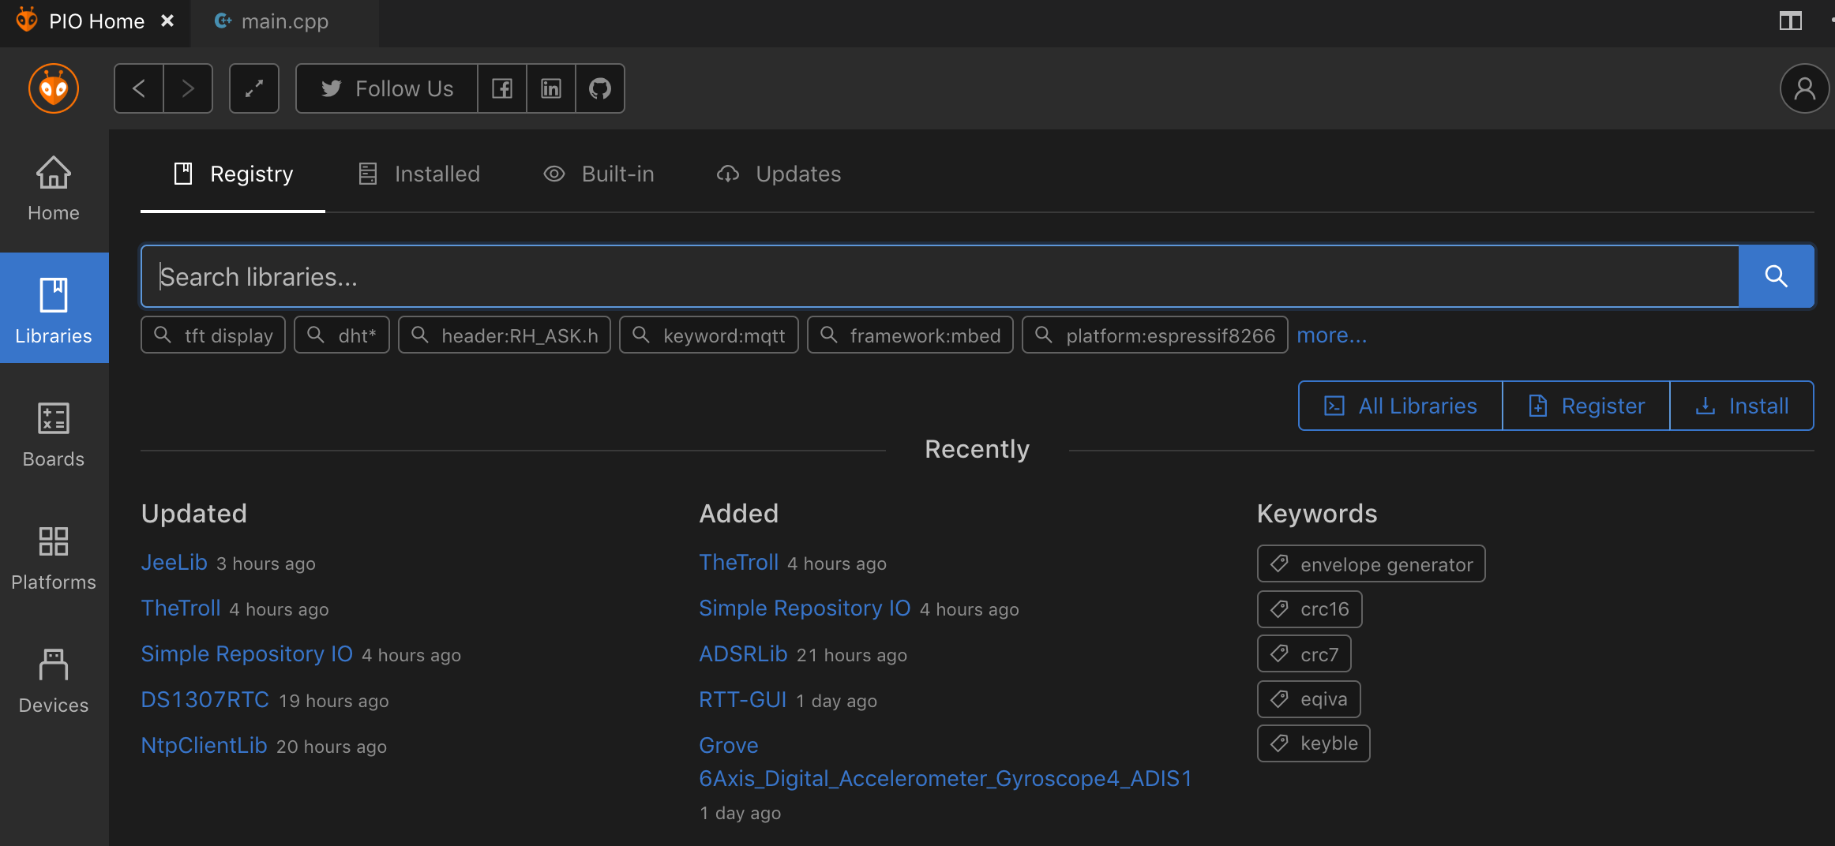Open the Devices sidebar section
Image resolution: width=1835 pixels, height=846 pixels.
click(54, 679)
